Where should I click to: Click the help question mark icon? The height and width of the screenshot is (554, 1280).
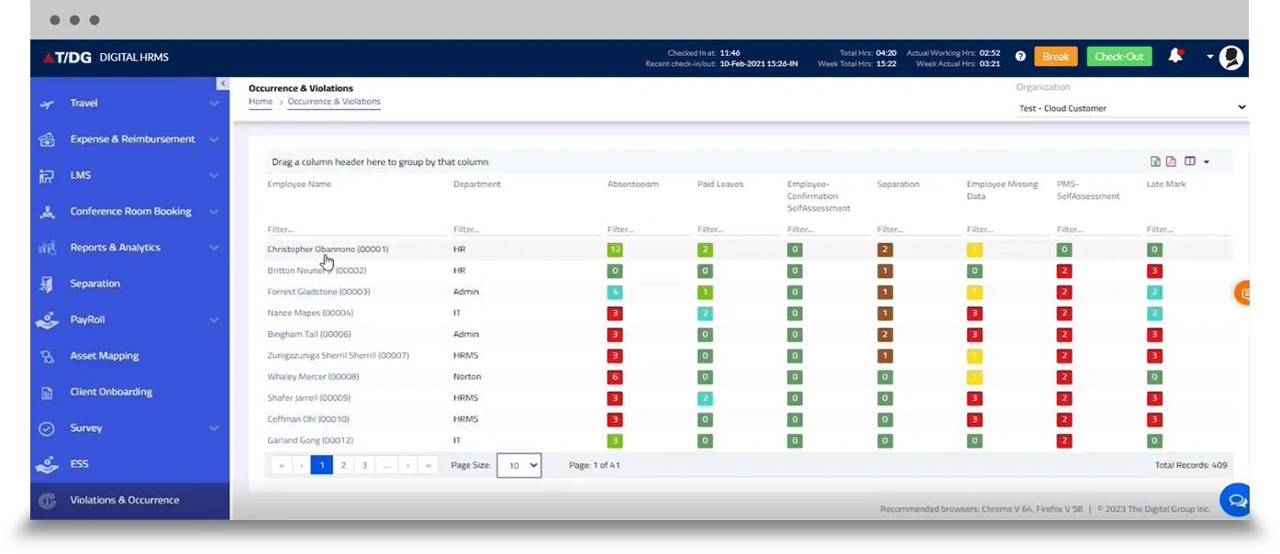point(1020,57)
